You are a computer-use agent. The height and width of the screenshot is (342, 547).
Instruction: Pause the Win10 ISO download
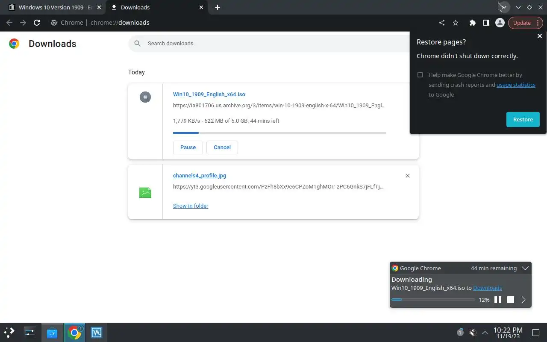coord(188,147)
